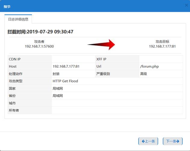Click the 国家 label cell

click(30, 88)
